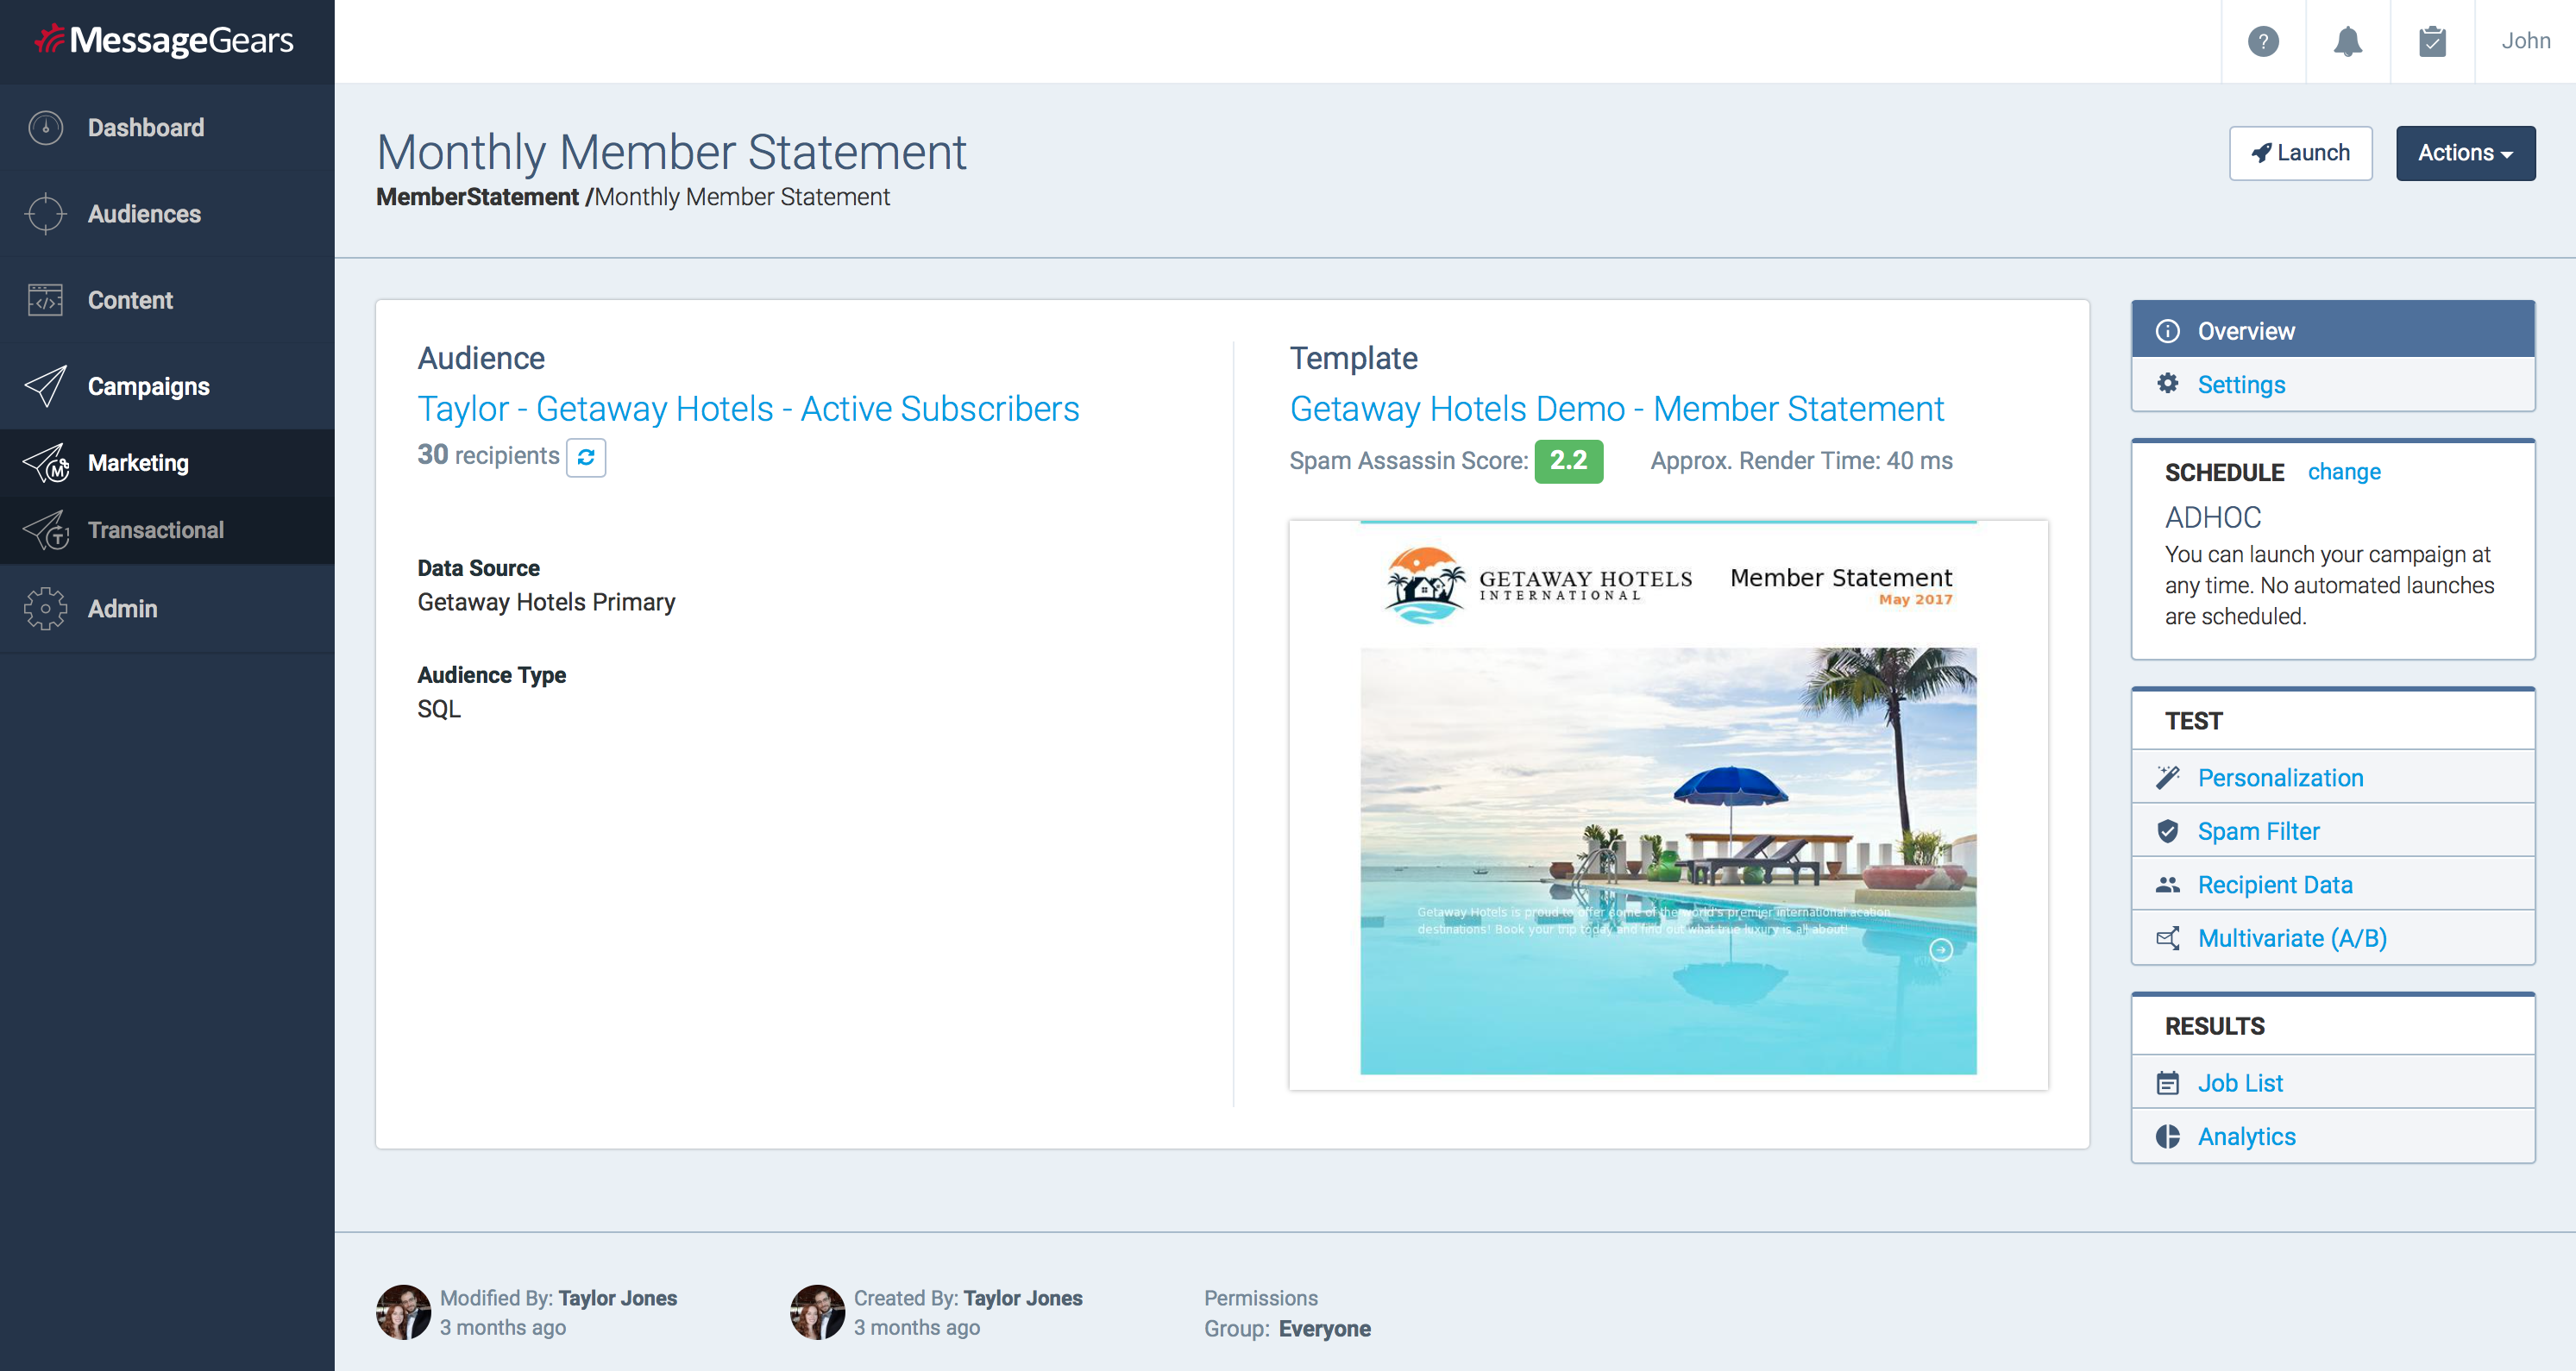This screenshot has height=1371, width=2576.
Task: Open the notifications bell
Action: tap(2347, 41)
